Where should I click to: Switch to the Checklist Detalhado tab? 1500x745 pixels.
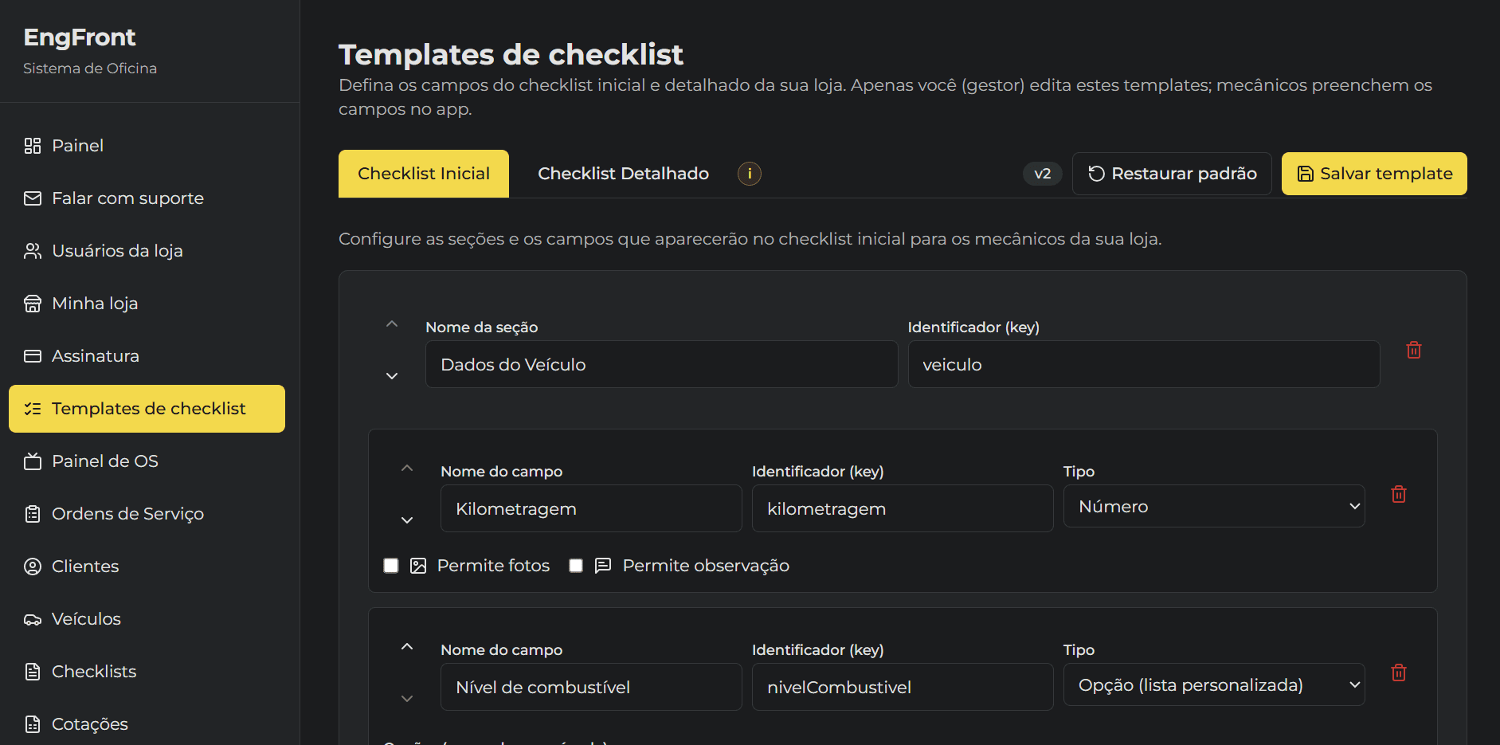tap(623, 173)
